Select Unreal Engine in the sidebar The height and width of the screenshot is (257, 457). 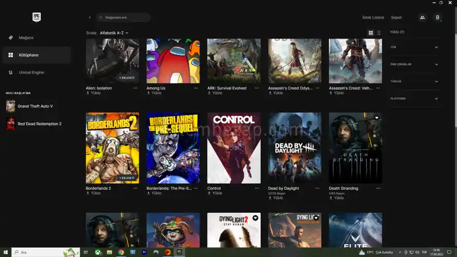click(x=31, y=72)
